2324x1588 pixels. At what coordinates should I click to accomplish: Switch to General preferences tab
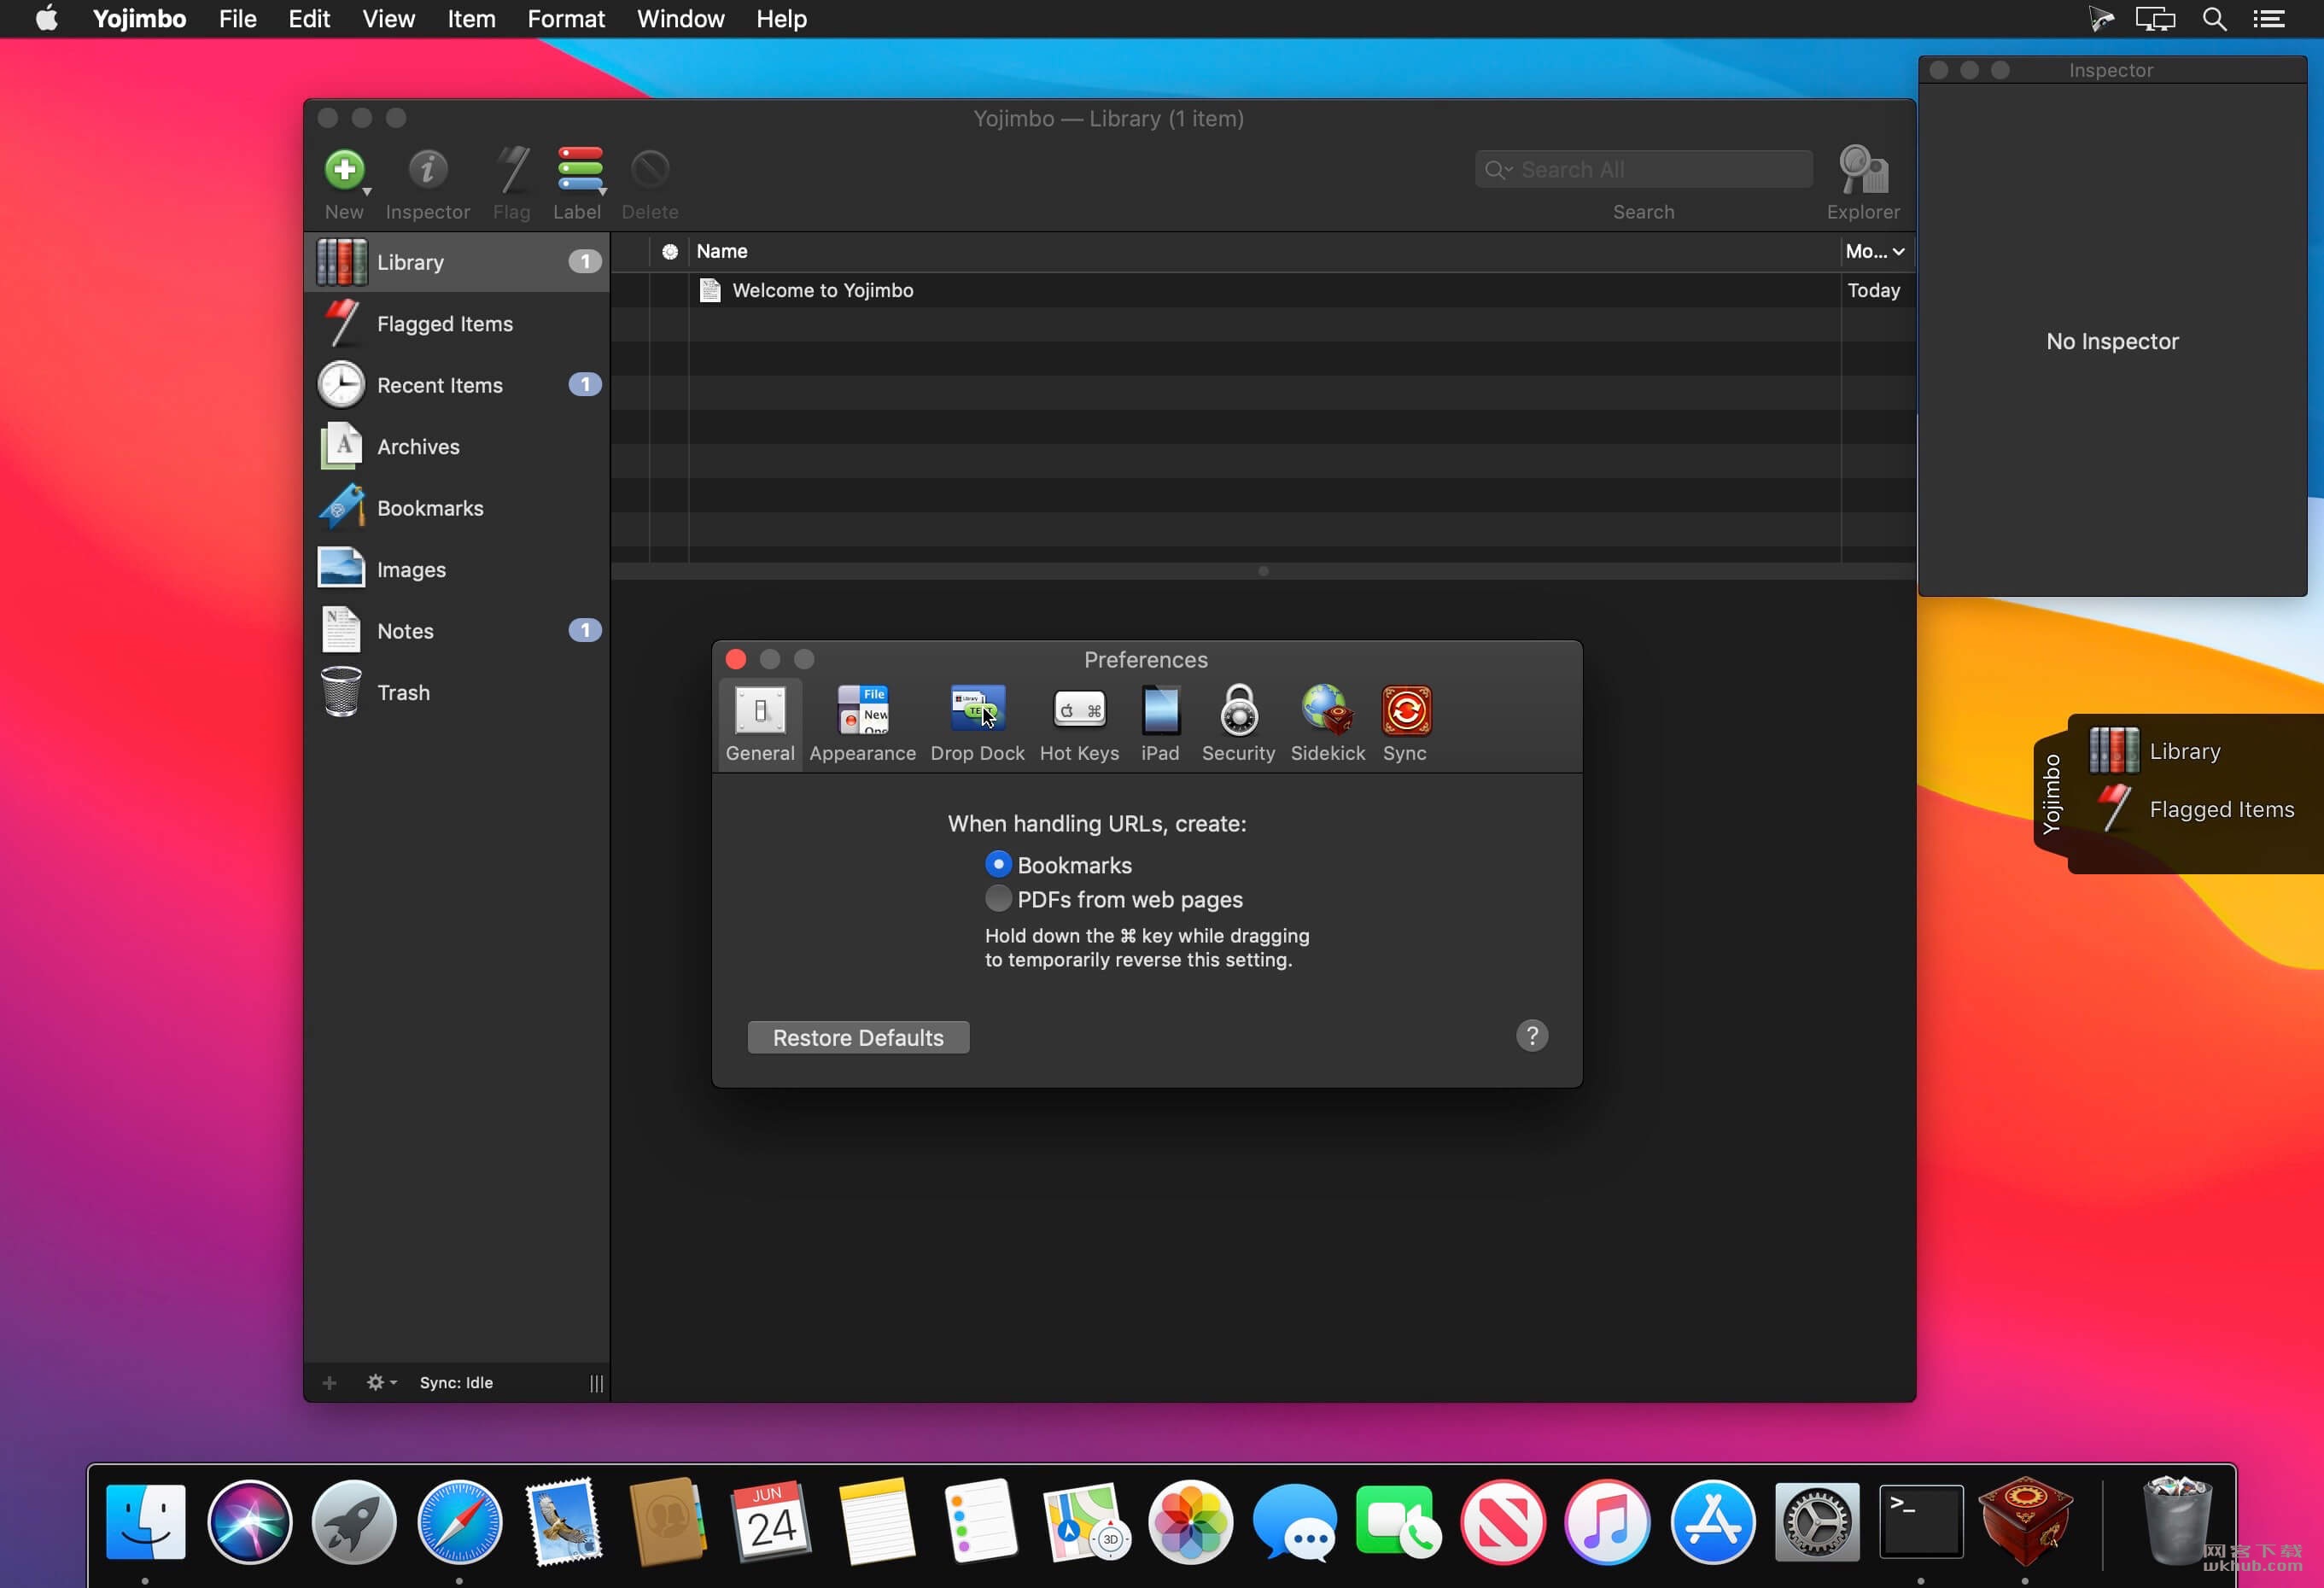click(760, 725)
